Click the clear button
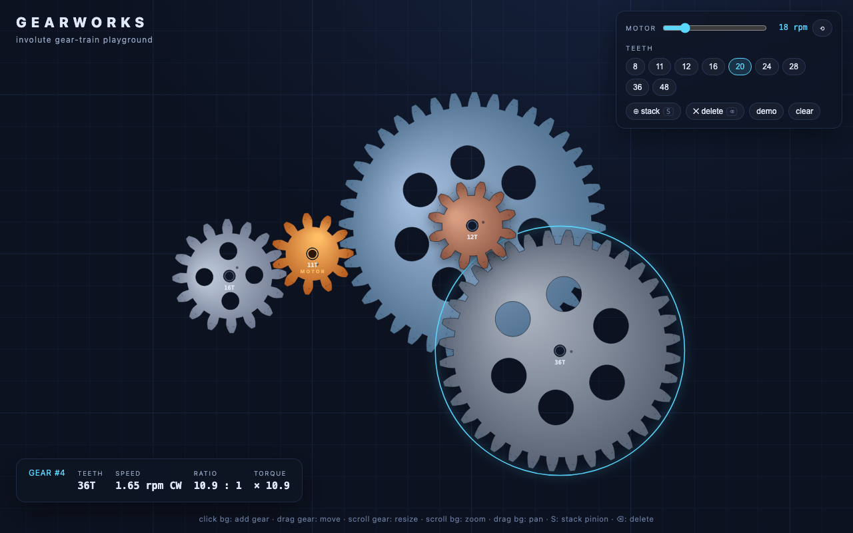The width and height of the screenshot is (853, 533). tap(804, 111)
